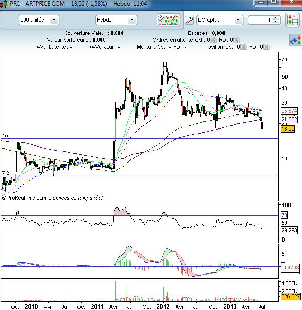Click the RSI value label 29,293
The image size is (302, 310).
(x=289, y=230)
